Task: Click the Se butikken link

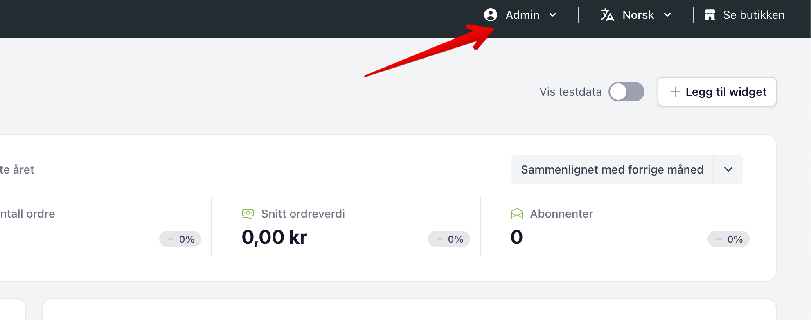Action: tap(744, 15)
